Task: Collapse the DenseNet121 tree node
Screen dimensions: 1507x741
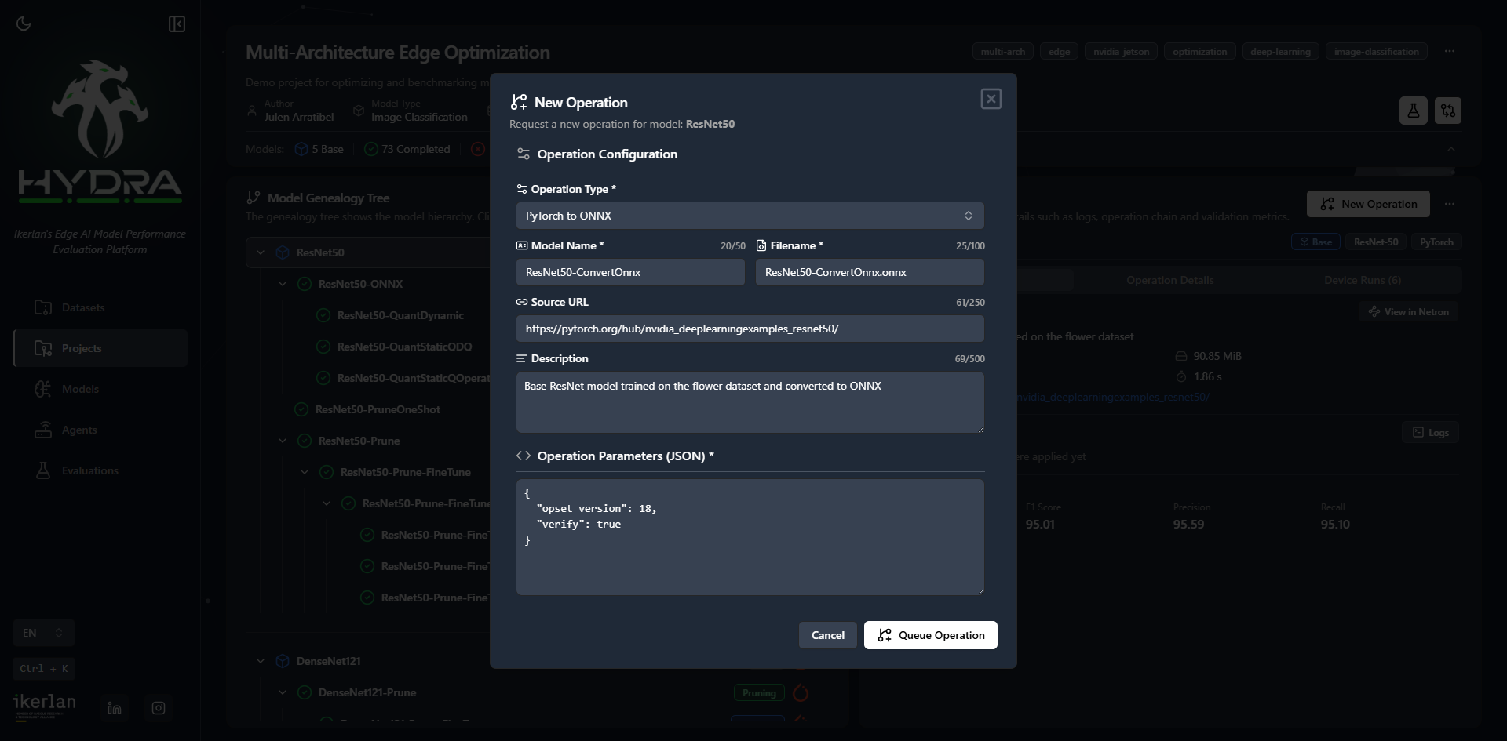Action: pyautogui.click(x=261, y=661)
